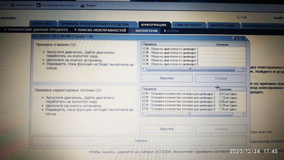Switch to the Диагностика tab
Viewport: 284px width, 160px height.
pos(222,25)
